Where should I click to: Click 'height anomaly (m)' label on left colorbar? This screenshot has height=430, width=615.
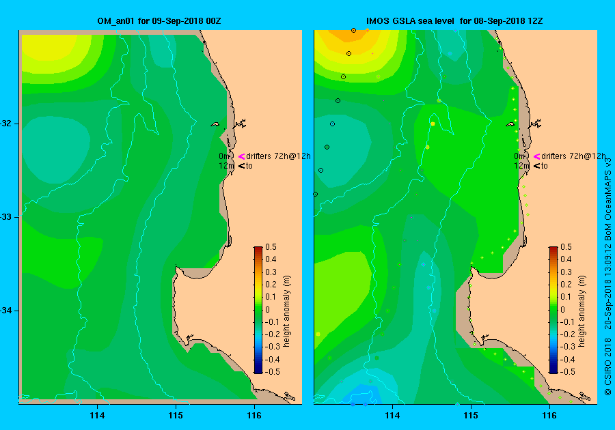point(287,311)
